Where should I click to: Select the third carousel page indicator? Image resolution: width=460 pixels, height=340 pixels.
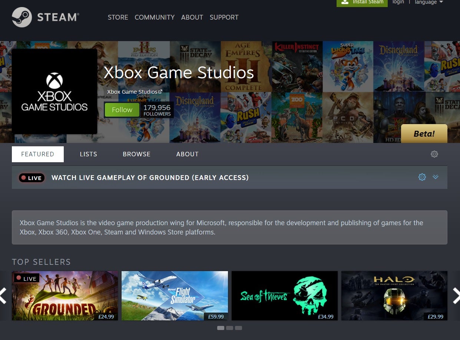tap(238, 328)
